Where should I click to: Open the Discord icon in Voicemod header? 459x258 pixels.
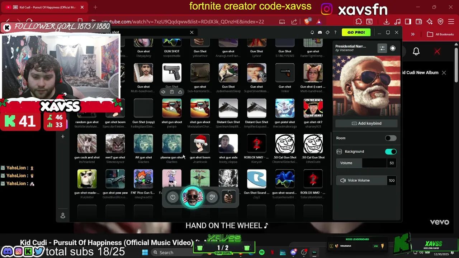(x=320, y=32)
